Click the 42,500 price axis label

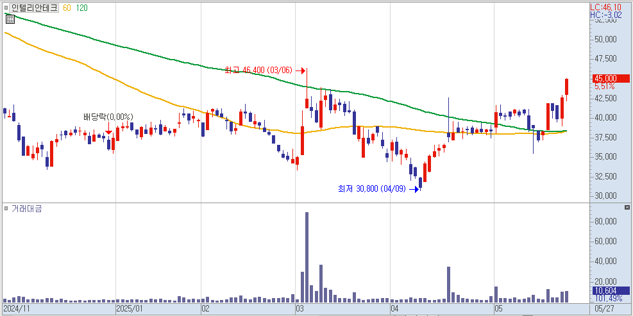point(605,98)
